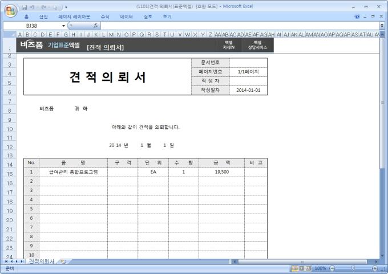Click the 100% zoom level
Image resolution: width=388 pixels, height=274 pixels.
[320, 268]
